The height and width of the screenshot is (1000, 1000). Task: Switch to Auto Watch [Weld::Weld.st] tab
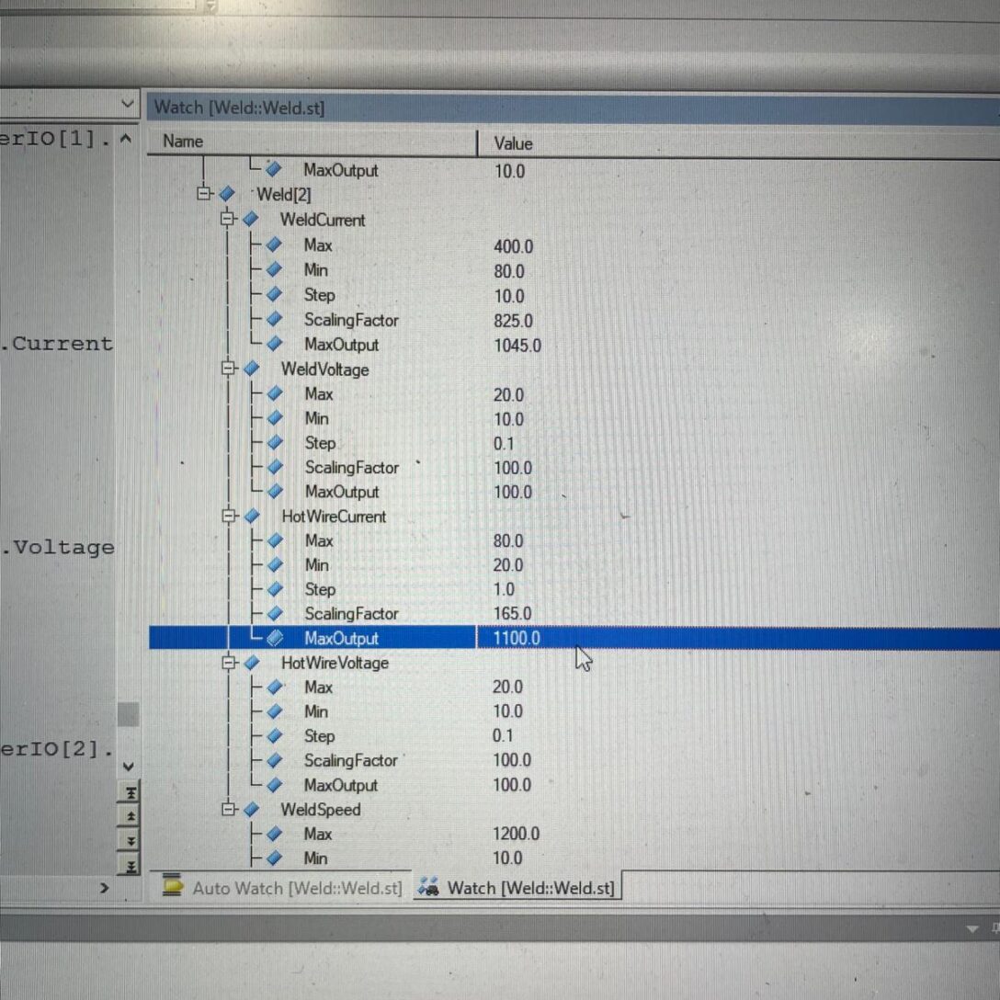click(x=282, y=888)
